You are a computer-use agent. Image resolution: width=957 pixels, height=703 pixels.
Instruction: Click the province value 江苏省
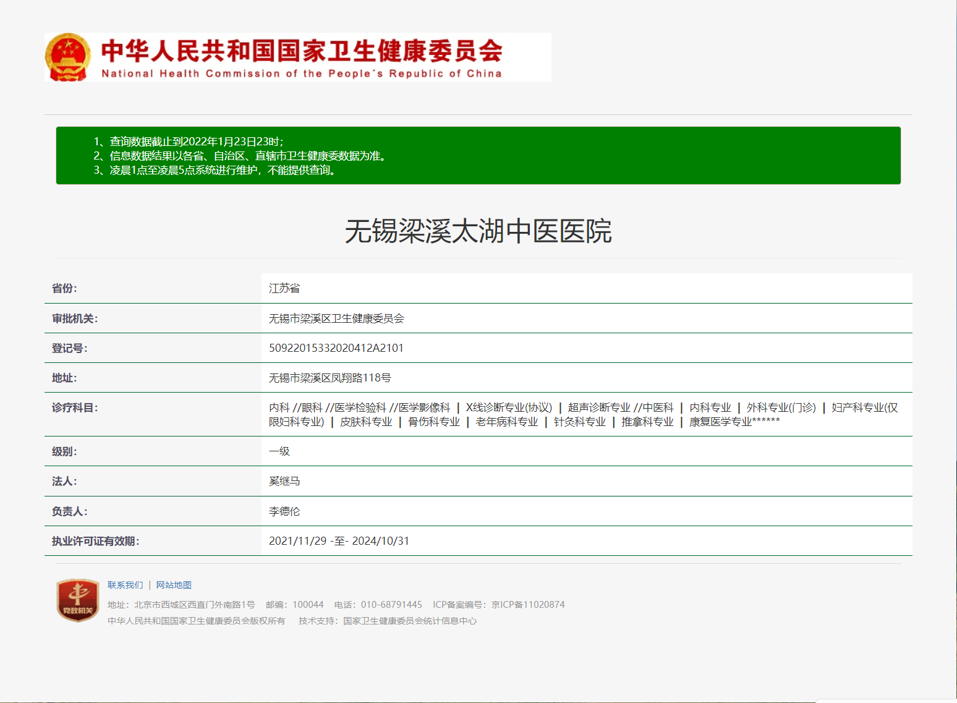click(284, 288)
